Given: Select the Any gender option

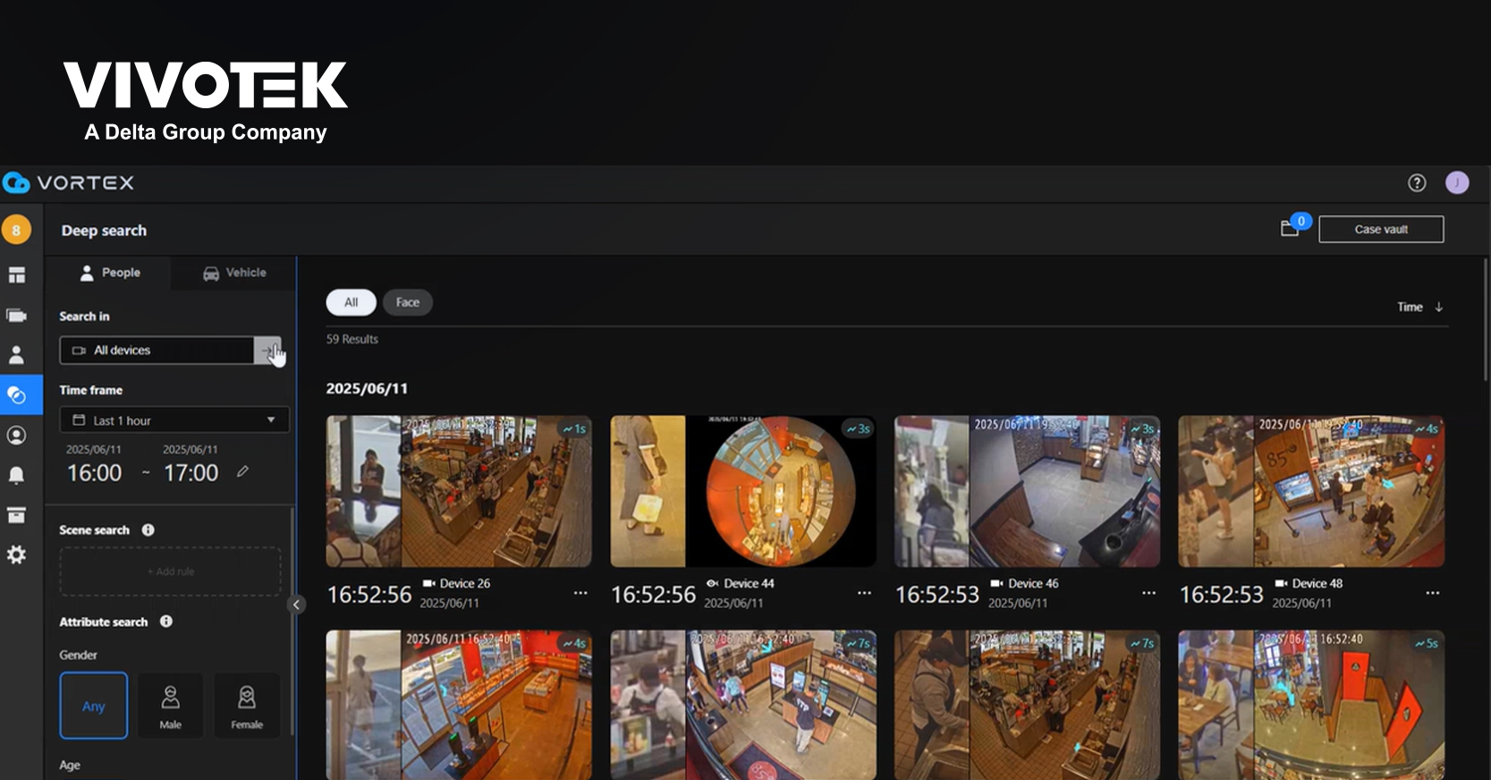Looking at the screenshot, I should pos(94,706).
